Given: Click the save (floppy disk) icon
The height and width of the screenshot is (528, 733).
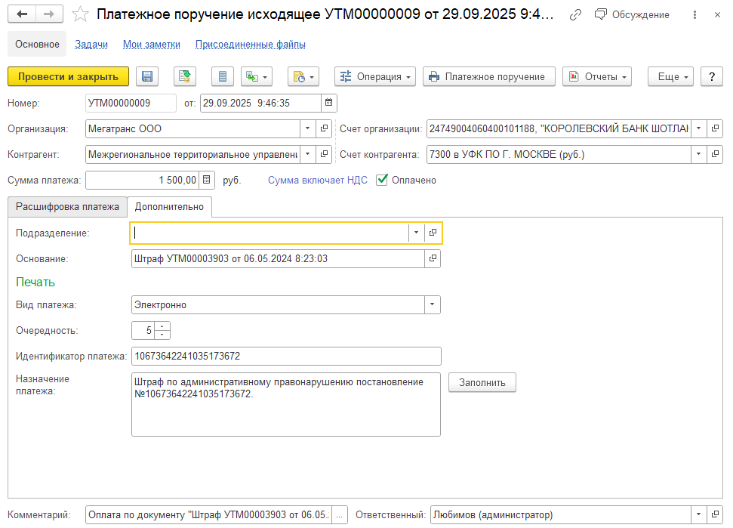Looking at the screenshot, I should point(147,76).
